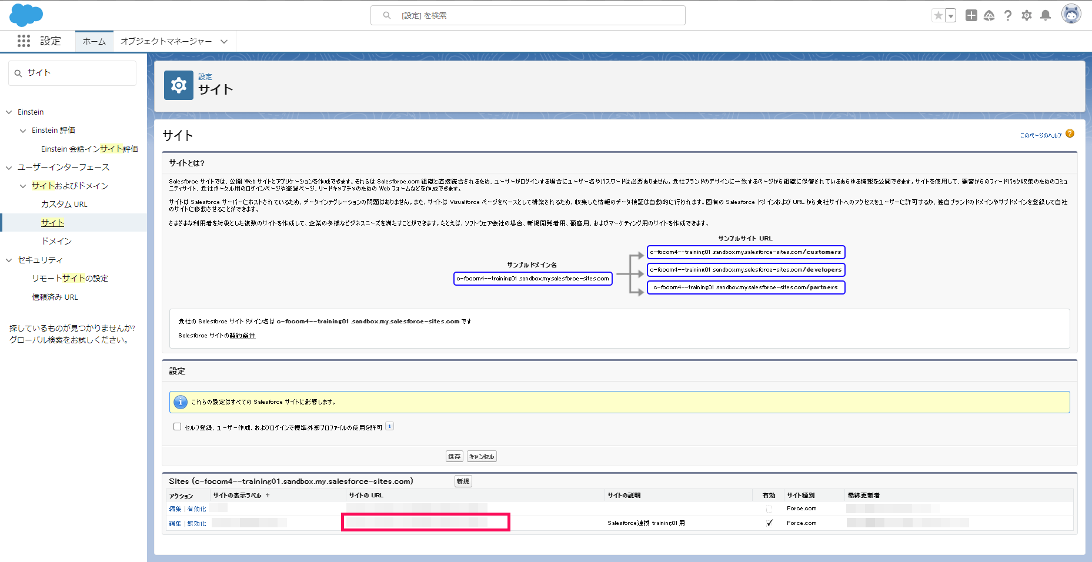Screen dimensions: 1092x562
Task: Open the setup gear icon in header
Action: tap(1027, 15)
